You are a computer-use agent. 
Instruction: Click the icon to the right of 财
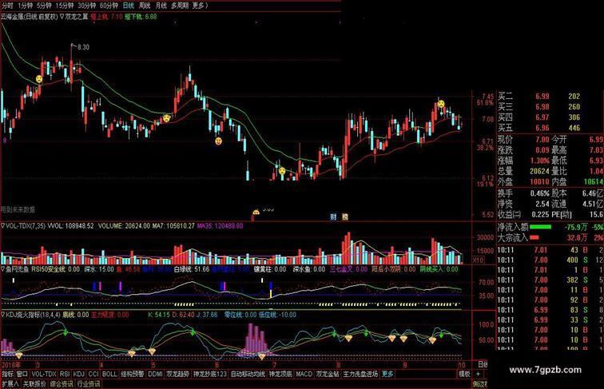(345, 216)
